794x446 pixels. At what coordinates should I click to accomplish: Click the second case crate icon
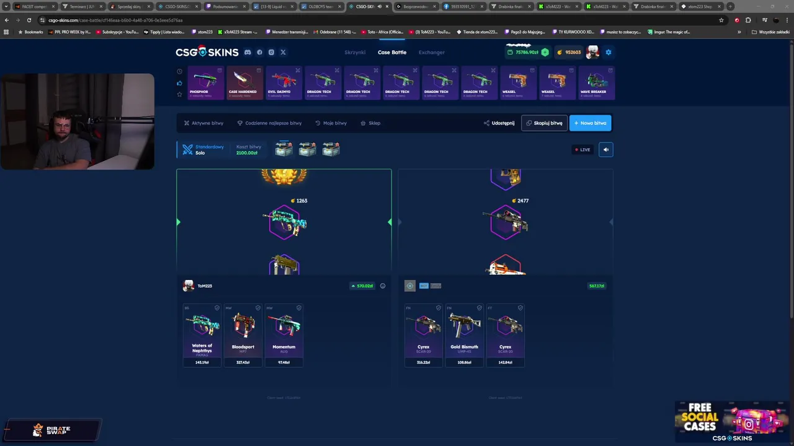tap(307, 149)
